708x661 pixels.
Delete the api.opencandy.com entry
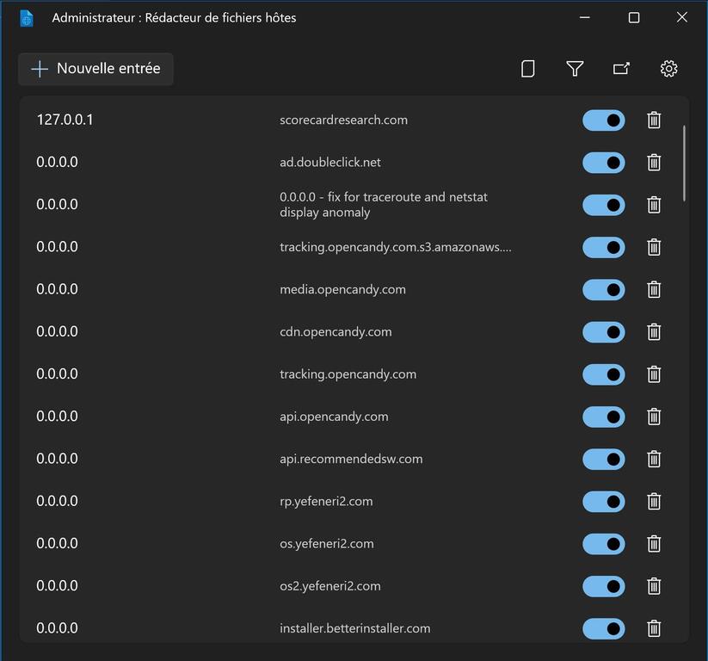click(x=654, y=417)
